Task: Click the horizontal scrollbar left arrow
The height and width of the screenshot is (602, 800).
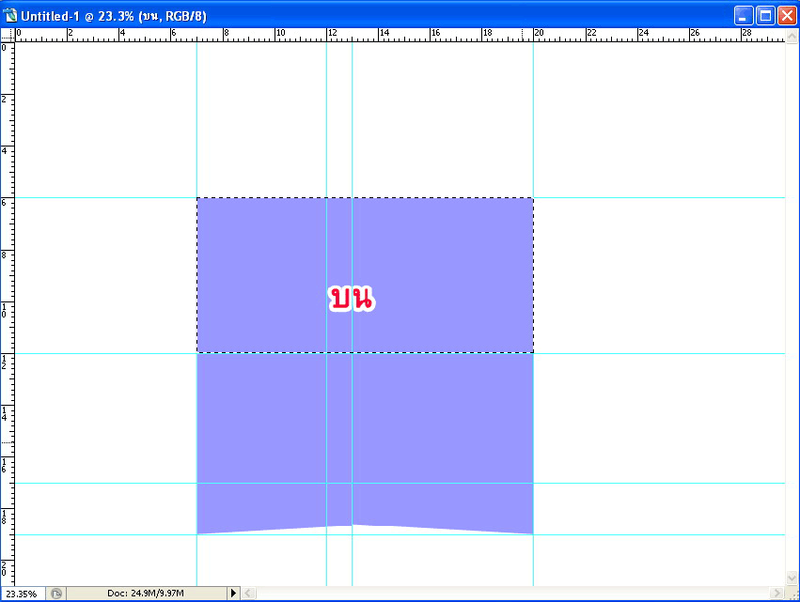Action: [x=248, y=593]
